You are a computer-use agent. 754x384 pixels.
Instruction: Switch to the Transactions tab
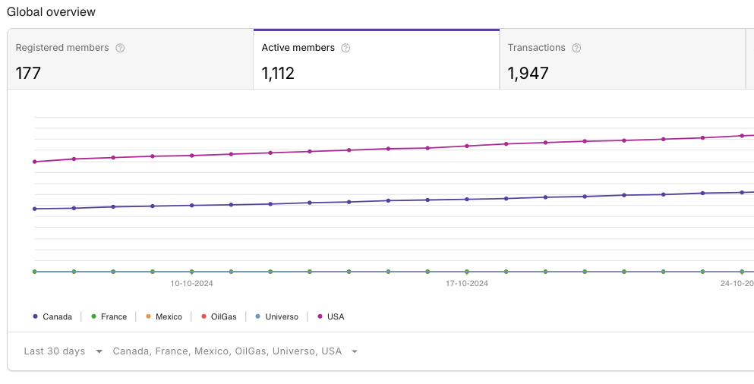click(622, 60)
